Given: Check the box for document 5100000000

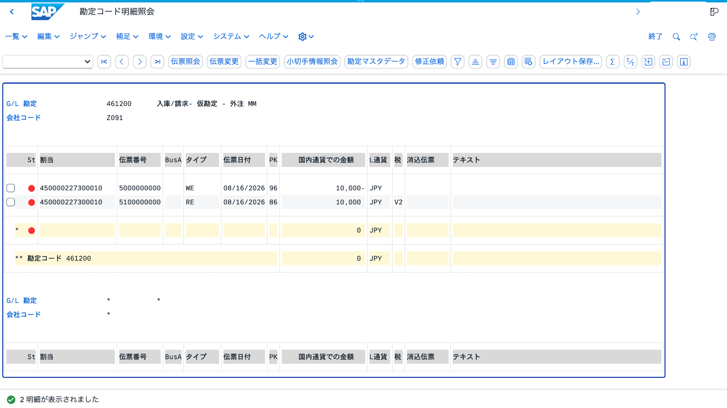Looking at the screenshot, I should [x=11, y=202].
